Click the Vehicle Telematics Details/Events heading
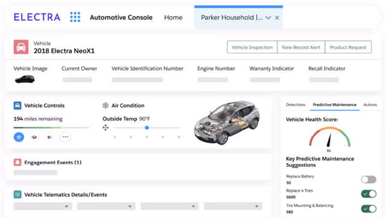 [x=66, y=195]
